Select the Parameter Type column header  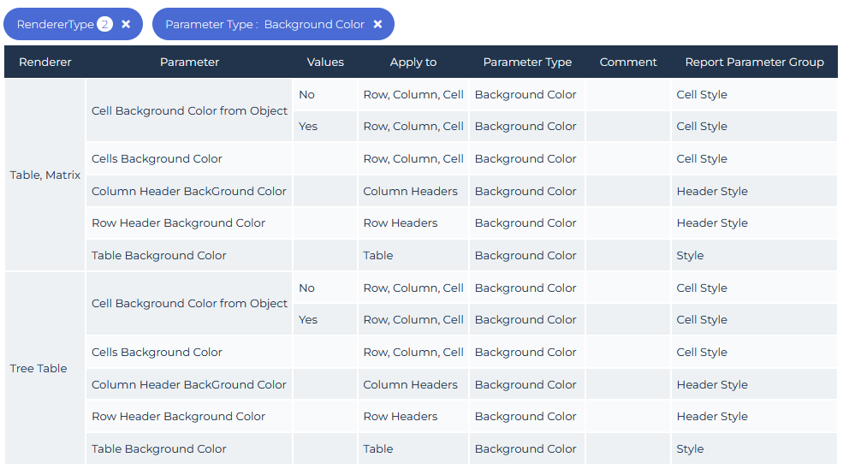527,62
